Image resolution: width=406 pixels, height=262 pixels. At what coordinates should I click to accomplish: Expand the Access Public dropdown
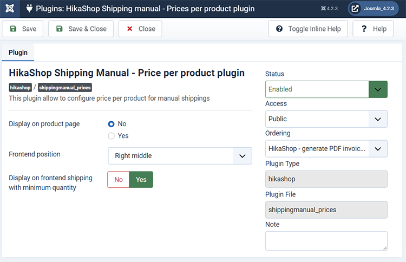click(326, 119)
